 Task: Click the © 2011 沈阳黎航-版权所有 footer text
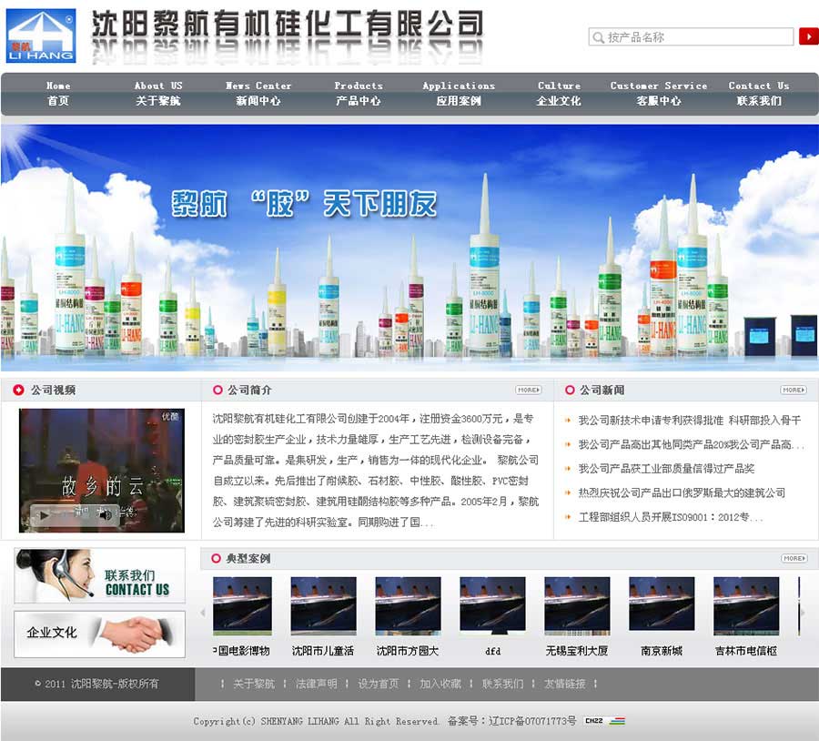click(x=96, y=684)
